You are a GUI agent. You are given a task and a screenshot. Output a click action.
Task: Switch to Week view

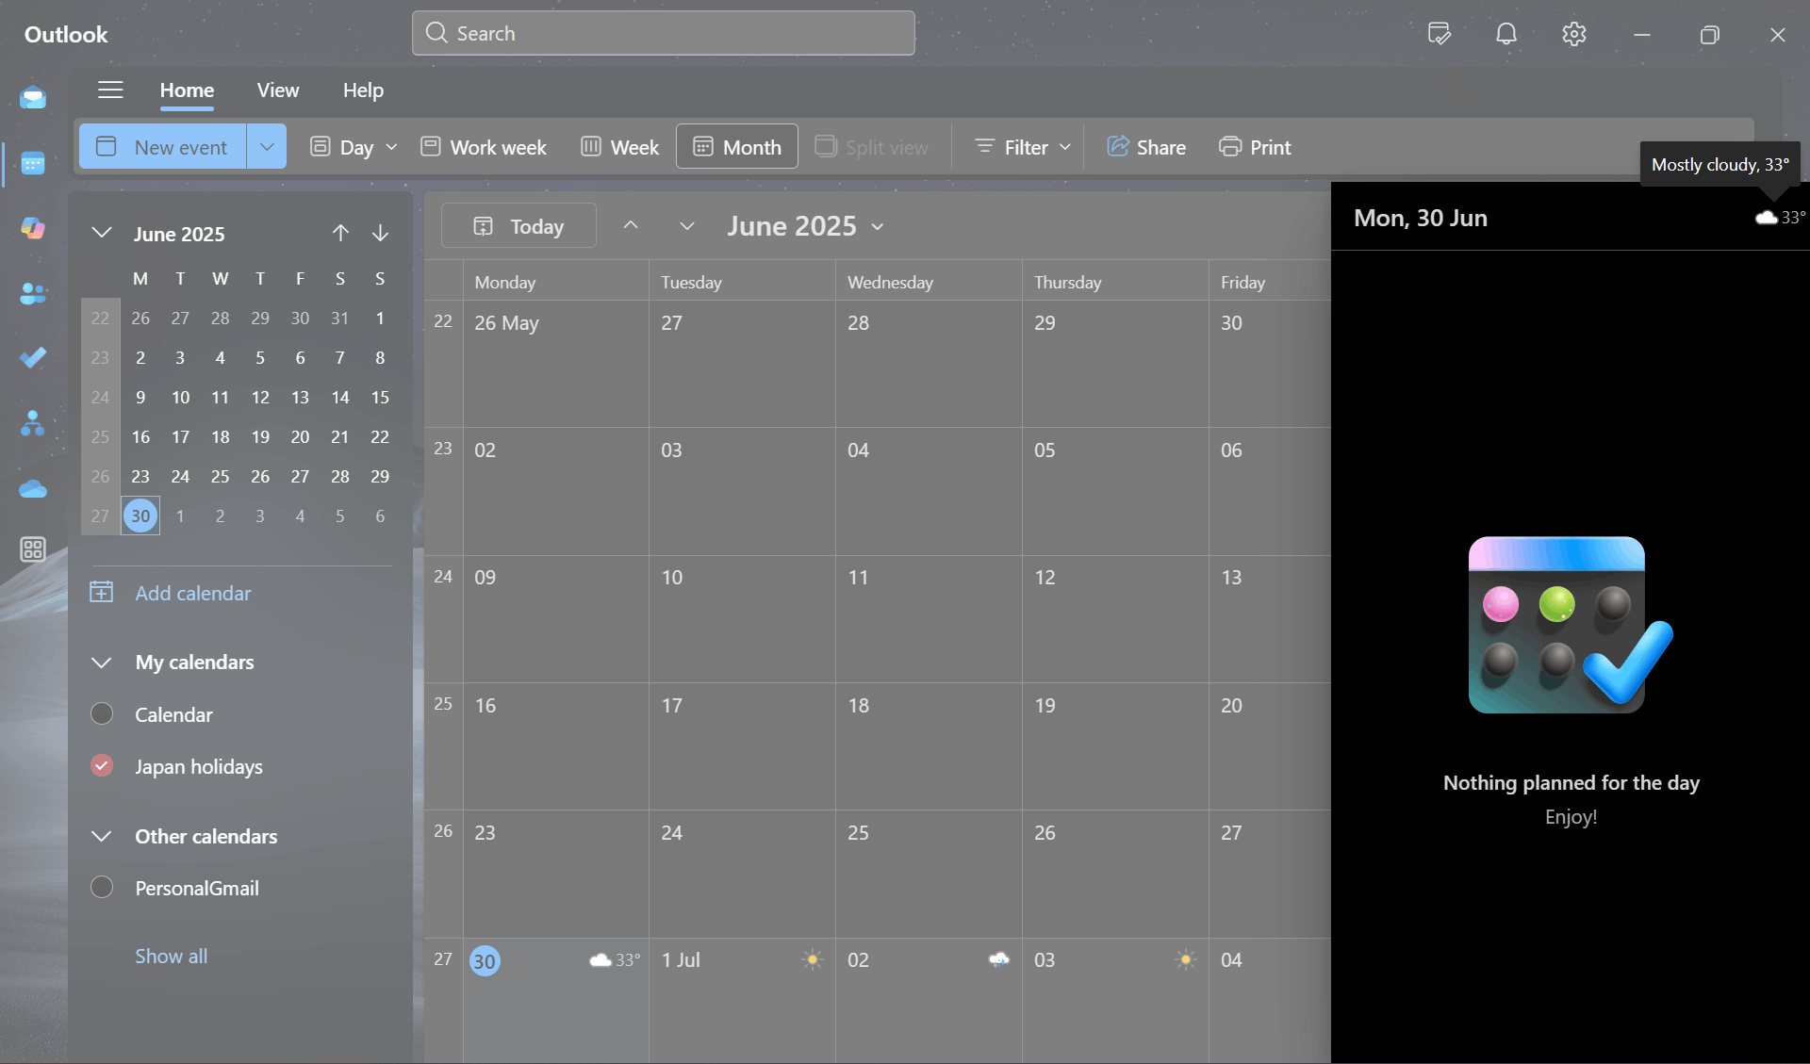pos(618,147)
